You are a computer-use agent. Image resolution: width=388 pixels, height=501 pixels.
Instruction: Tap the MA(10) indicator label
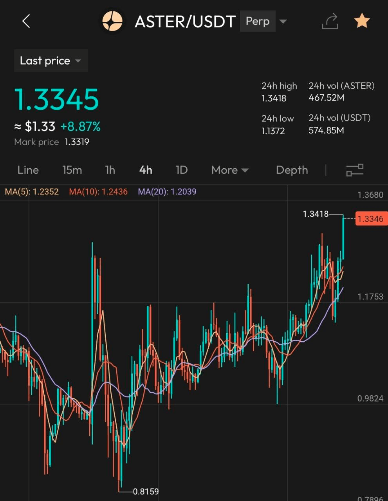[98, 192]
